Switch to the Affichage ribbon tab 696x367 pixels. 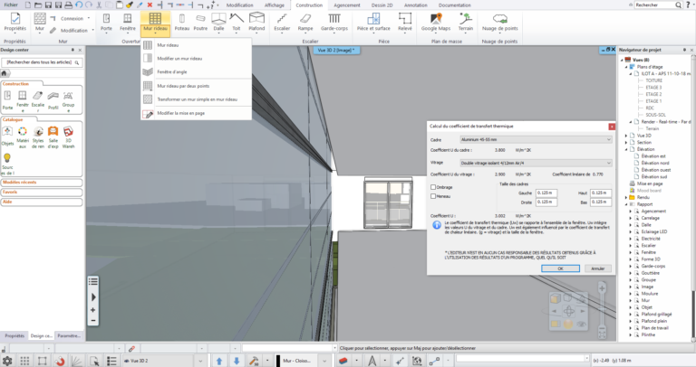pyautogui.click(x=275, y=5)
